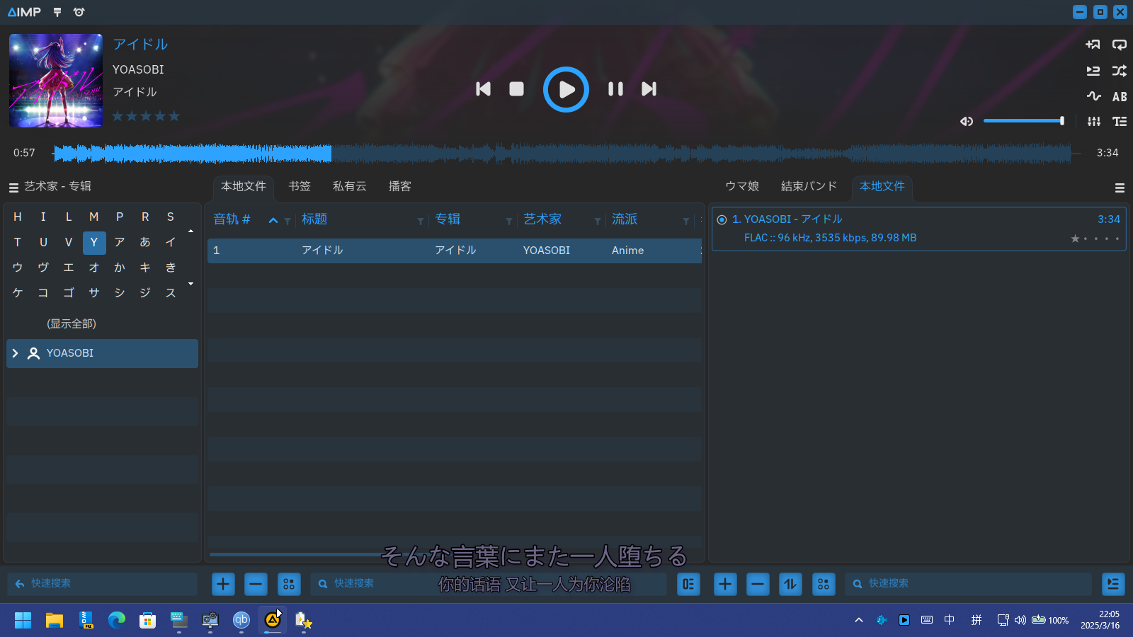Open the 标题 column filter arrow
Viewport: 1133px width, 637px height.
[x=421, y=222]
